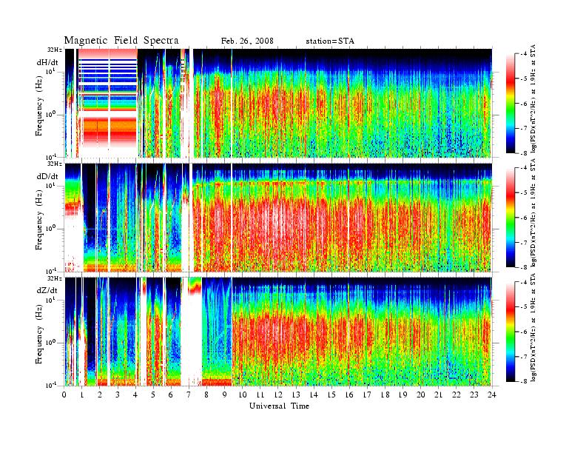Click hour '17' on the Universal Time axis

367,395
